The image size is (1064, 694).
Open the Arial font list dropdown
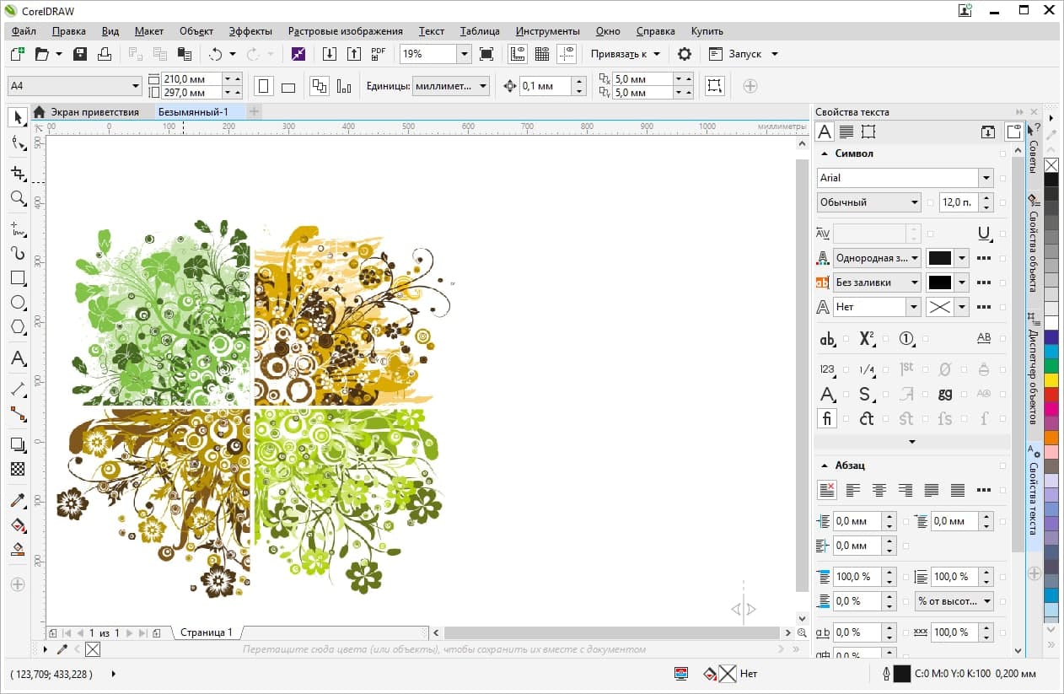pyautogui.click(x=986, y=178)
